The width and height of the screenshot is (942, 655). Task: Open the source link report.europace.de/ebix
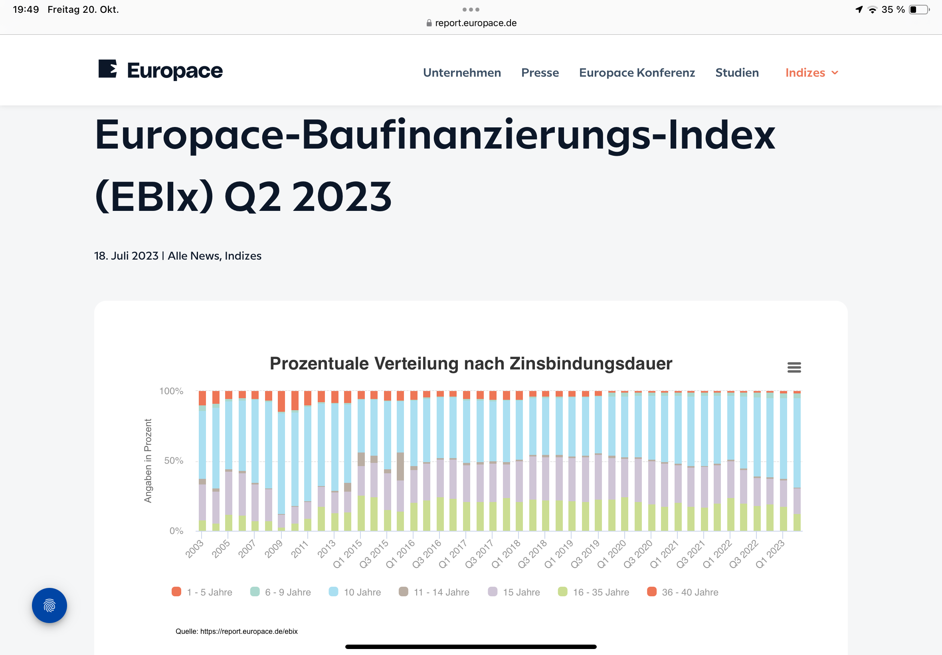pos(249,631)
